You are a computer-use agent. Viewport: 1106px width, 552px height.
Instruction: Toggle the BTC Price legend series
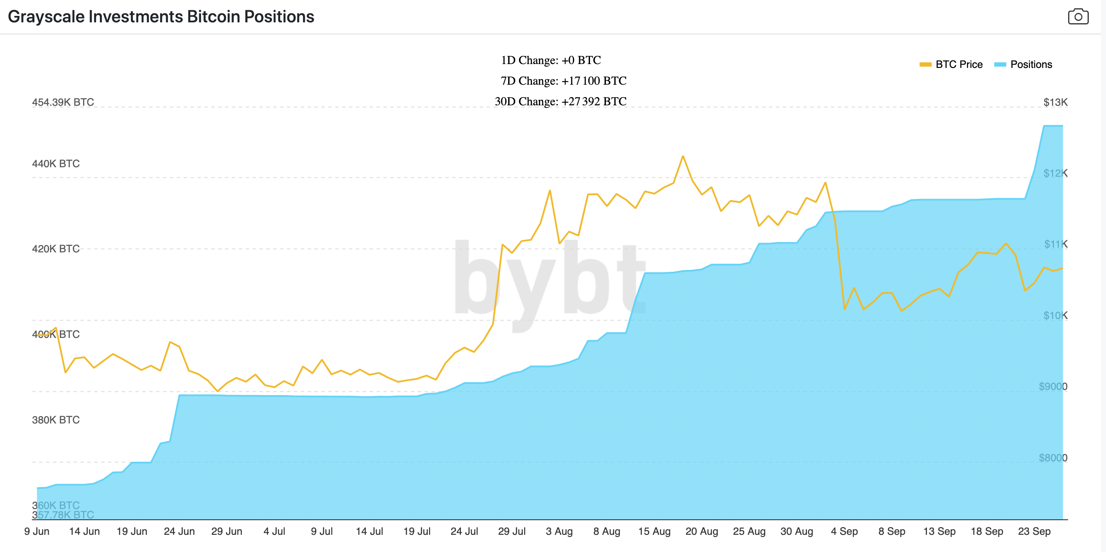959,64
